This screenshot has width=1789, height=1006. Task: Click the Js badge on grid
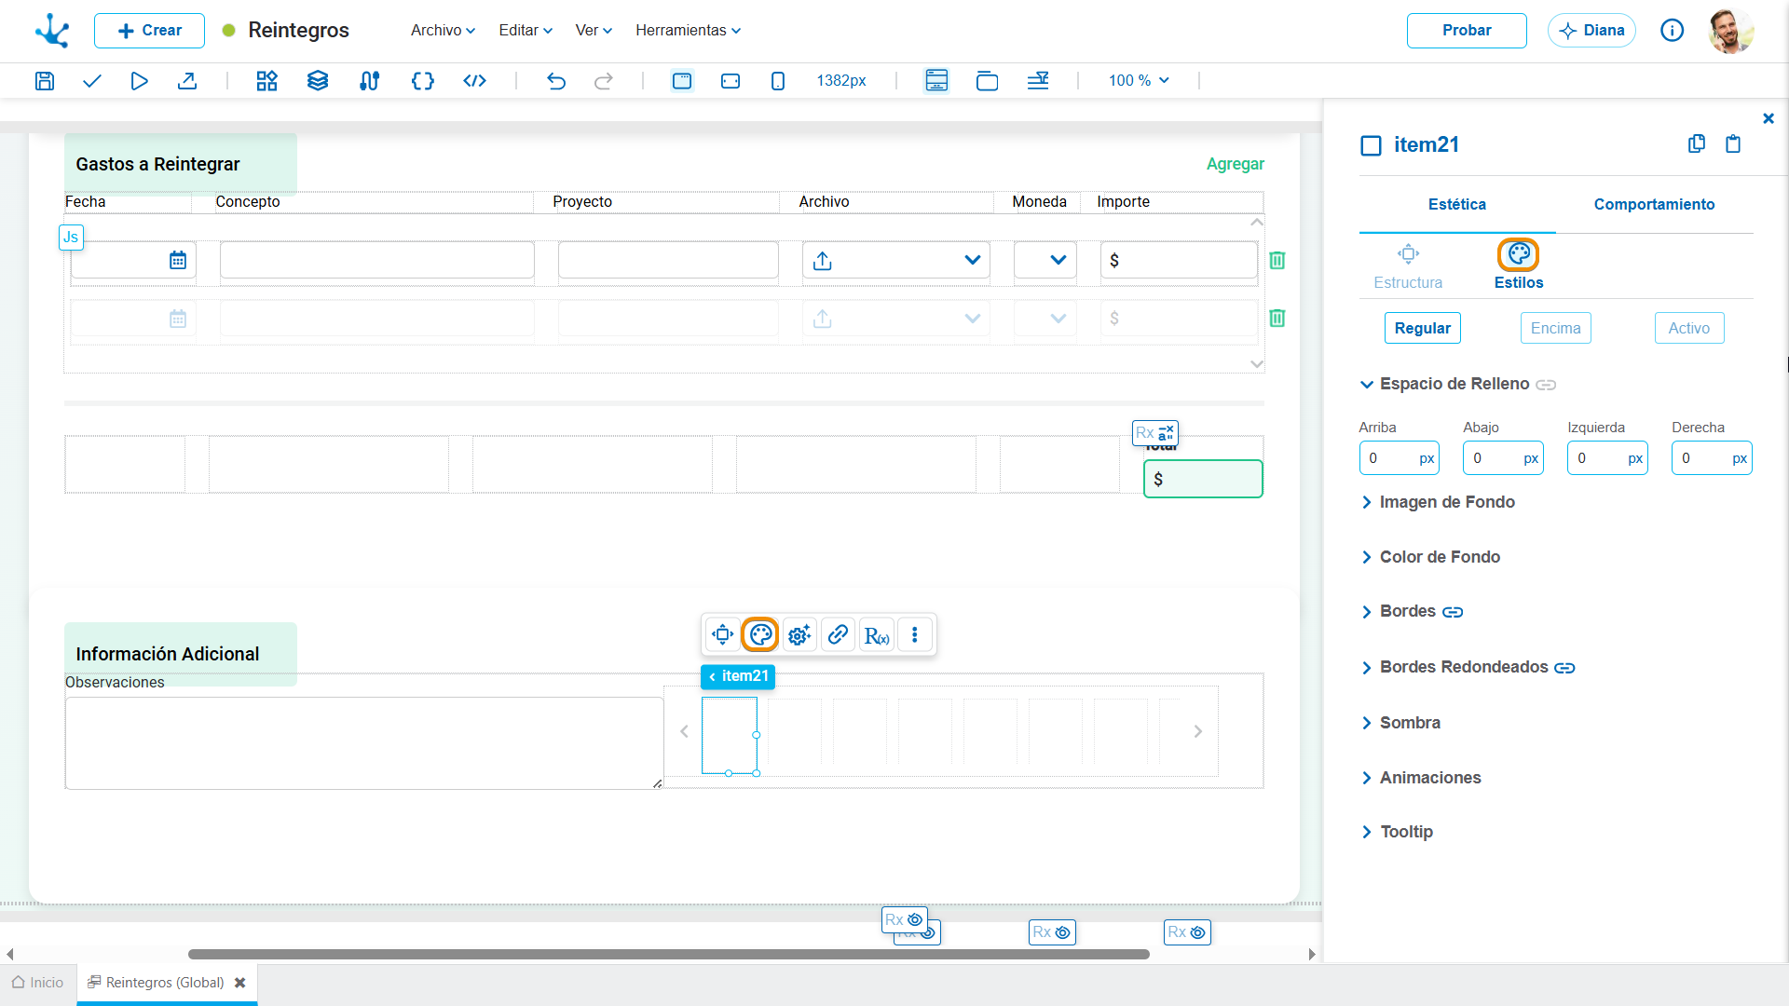tap(71, 237)
